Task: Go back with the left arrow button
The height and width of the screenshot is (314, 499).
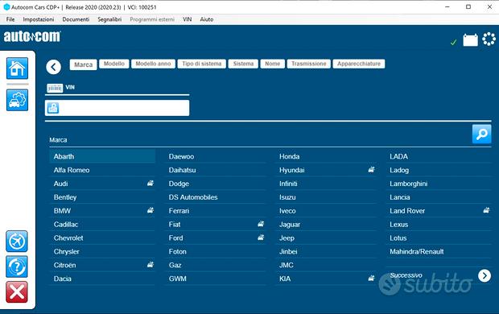Action: (x=53, y=67)
